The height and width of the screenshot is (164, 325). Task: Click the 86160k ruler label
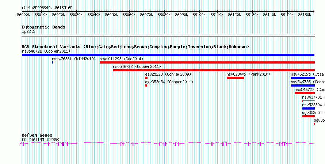(305, 15)
